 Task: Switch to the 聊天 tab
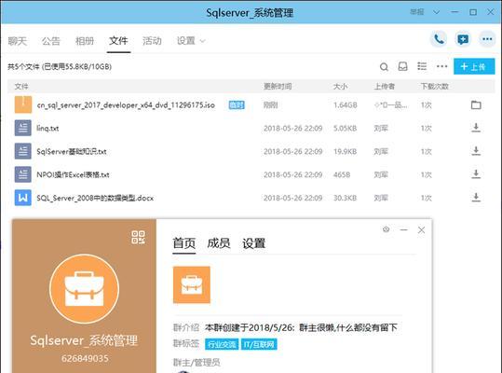(x=18, y=41)
